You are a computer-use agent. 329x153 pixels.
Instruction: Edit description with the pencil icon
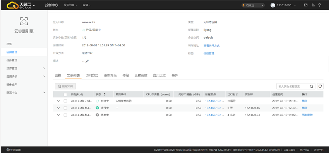(87, 61)
